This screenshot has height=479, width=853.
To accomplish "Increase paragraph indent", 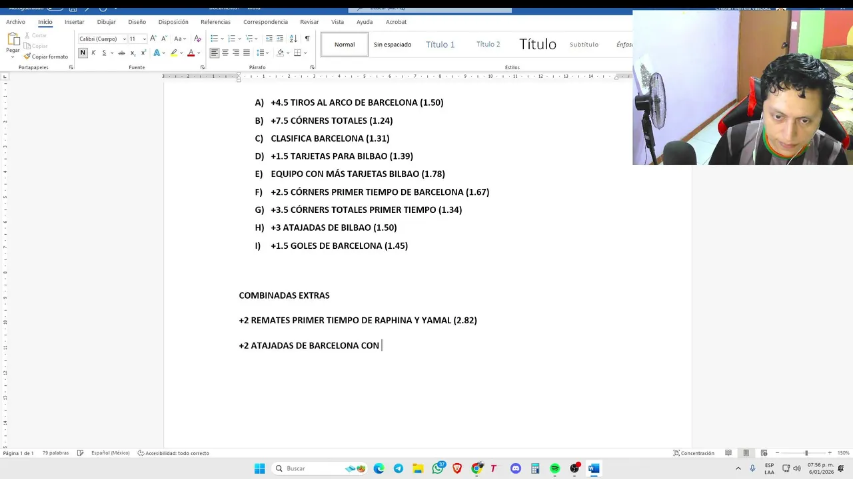I will pos(280,39).
